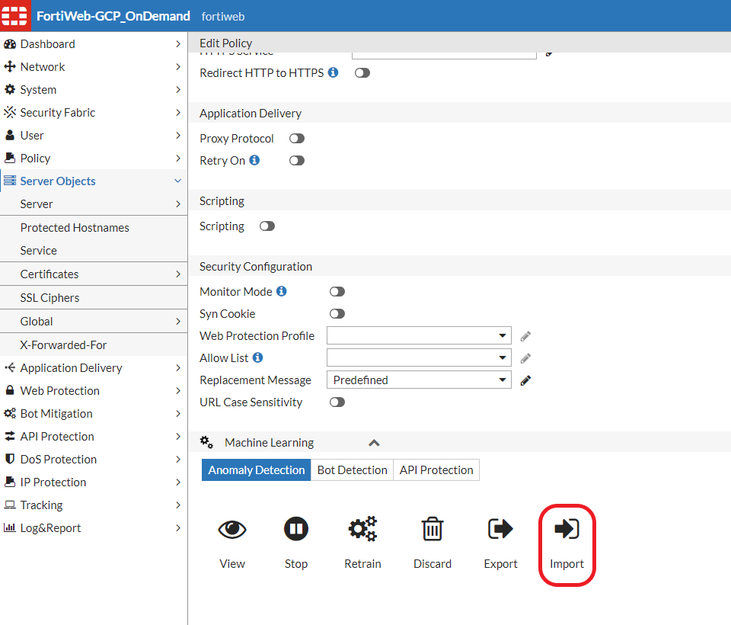Click the Policy sidebar icon

[x=10, y=158]
